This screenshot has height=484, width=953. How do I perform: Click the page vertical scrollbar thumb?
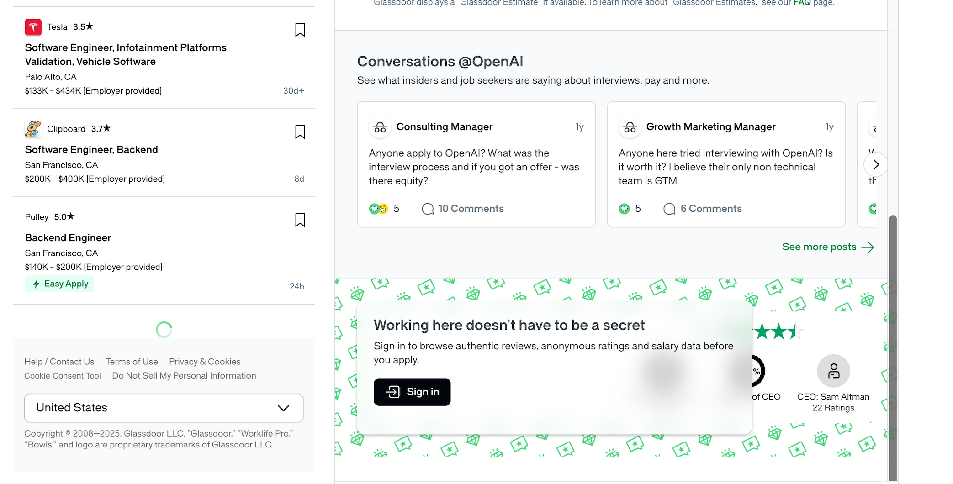(x=893, y=347)
